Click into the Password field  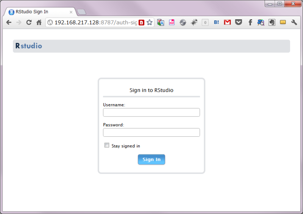point(151,132)
